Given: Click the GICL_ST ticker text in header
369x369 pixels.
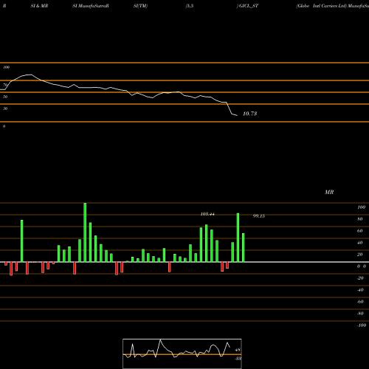Looking at the screenshot, I should click(249, 6).
